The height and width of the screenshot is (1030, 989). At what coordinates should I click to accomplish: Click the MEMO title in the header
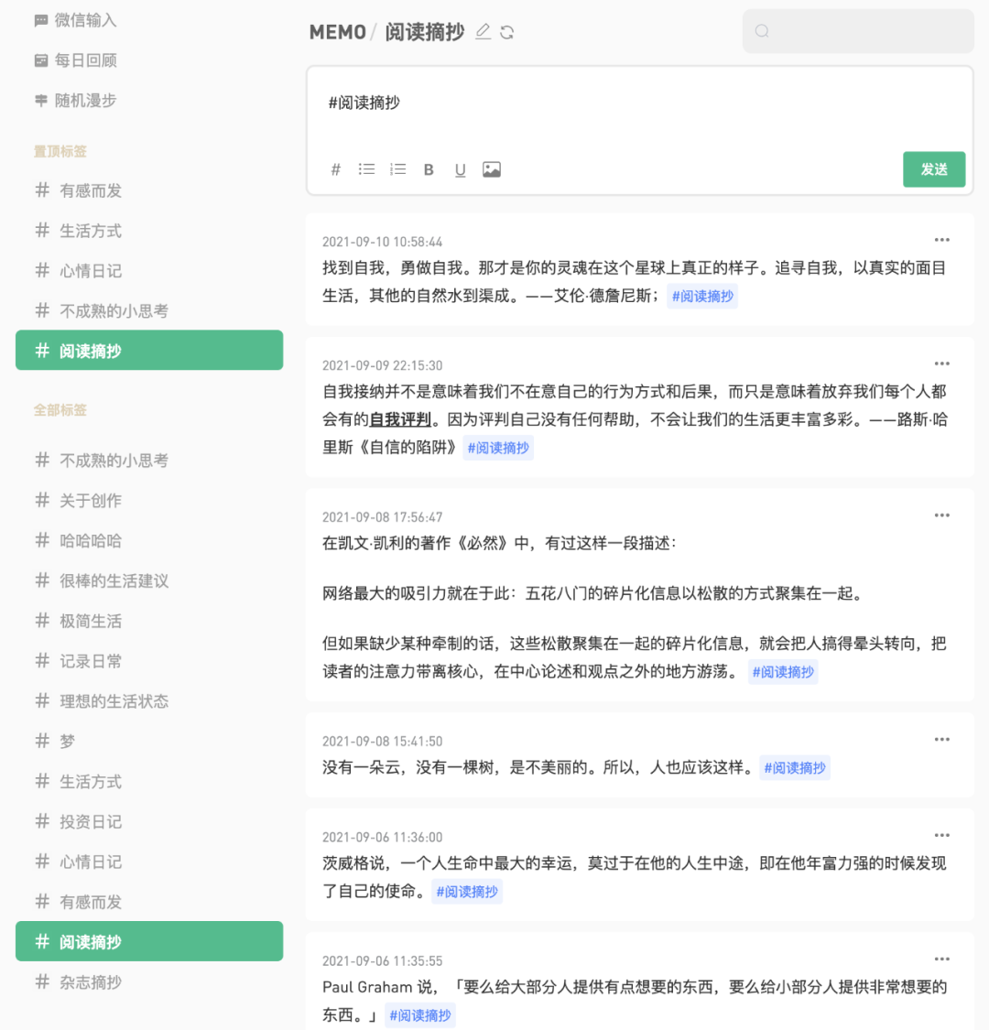tap(337, 31)
